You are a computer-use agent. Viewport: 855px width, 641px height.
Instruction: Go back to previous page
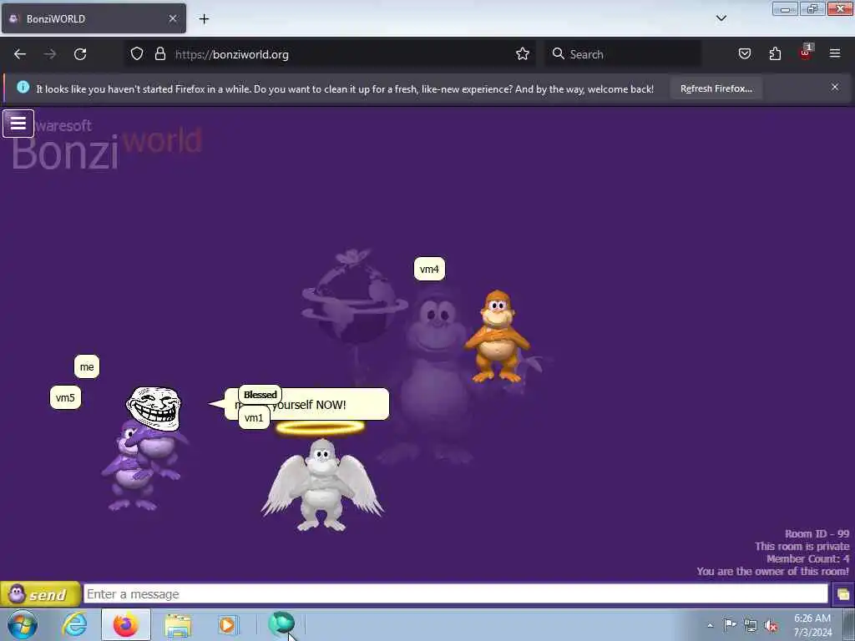tap(20, 54)
